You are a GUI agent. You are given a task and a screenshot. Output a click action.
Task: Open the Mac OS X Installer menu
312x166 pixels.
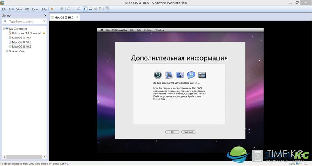(x=116, y=30)
